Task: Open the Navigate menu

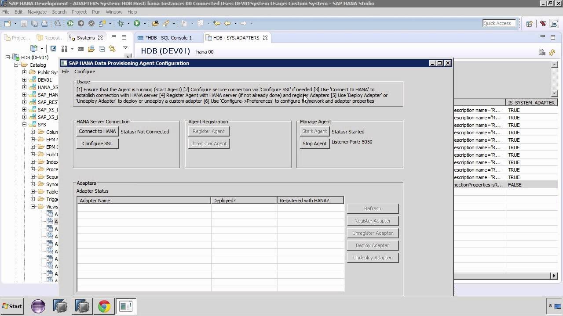Action: (x=37, y=12)
